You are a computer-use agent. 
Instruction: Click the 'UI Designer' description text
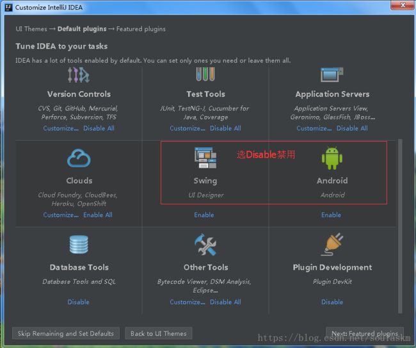point(206,195)
